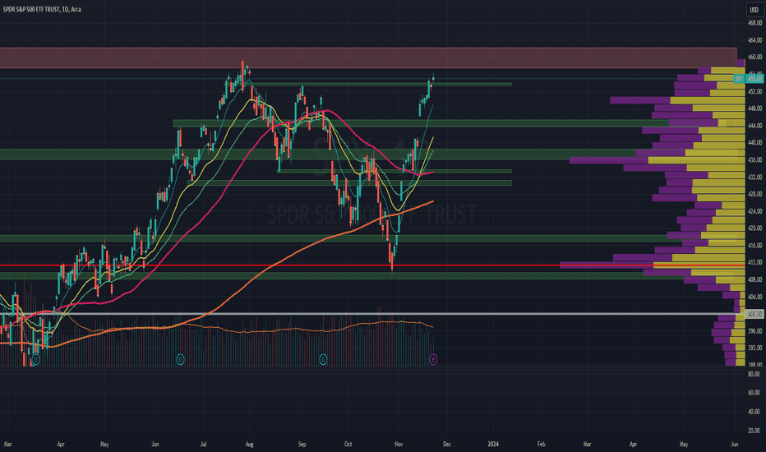This screenshot has height=452, width=766.
Task: Click the 424.00 price axis label
Action: click(754, 211)
